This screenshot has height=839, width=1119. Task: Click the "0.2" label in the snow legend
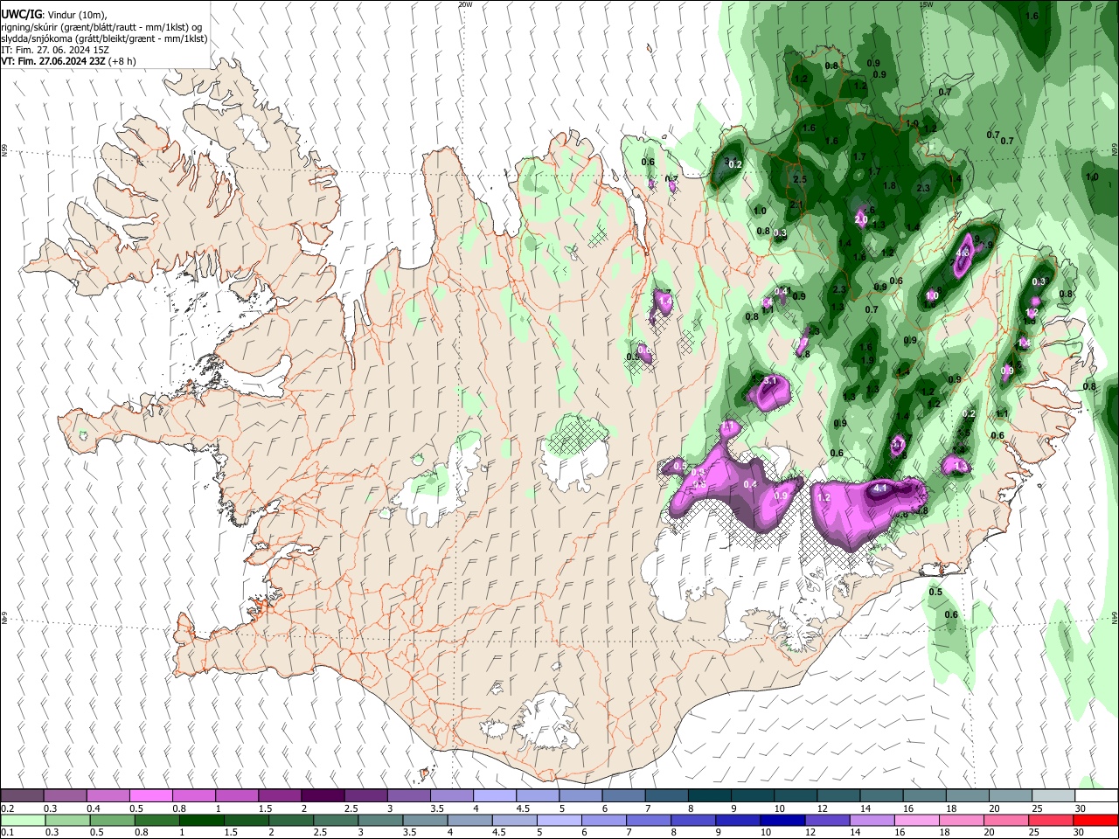[x=8, y=808]
